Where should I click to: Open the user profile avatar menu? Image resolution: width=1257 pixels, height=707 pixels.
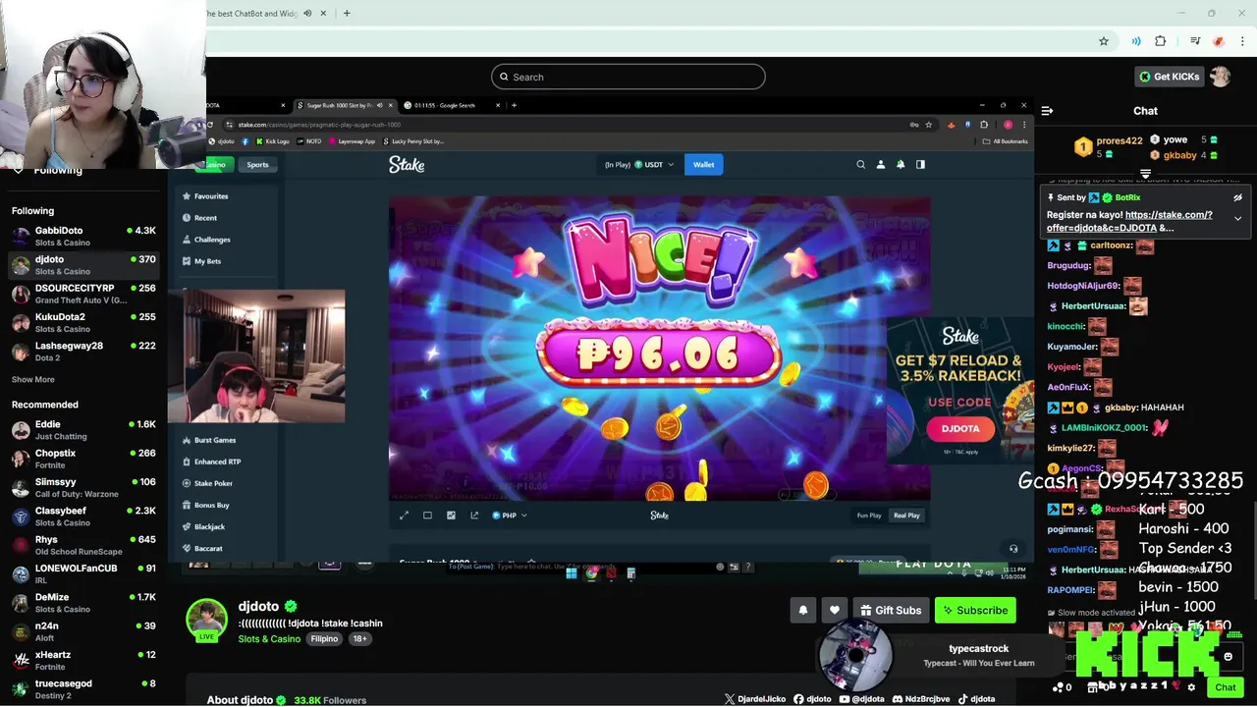click(1220, 77)
